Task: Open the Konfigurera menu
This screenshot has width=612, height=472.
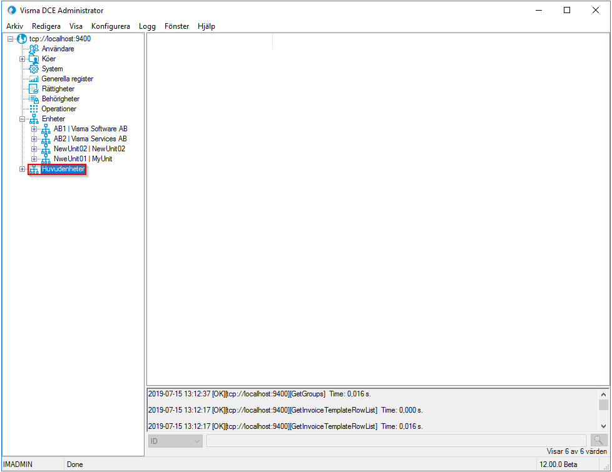Action: click(110, 26)
